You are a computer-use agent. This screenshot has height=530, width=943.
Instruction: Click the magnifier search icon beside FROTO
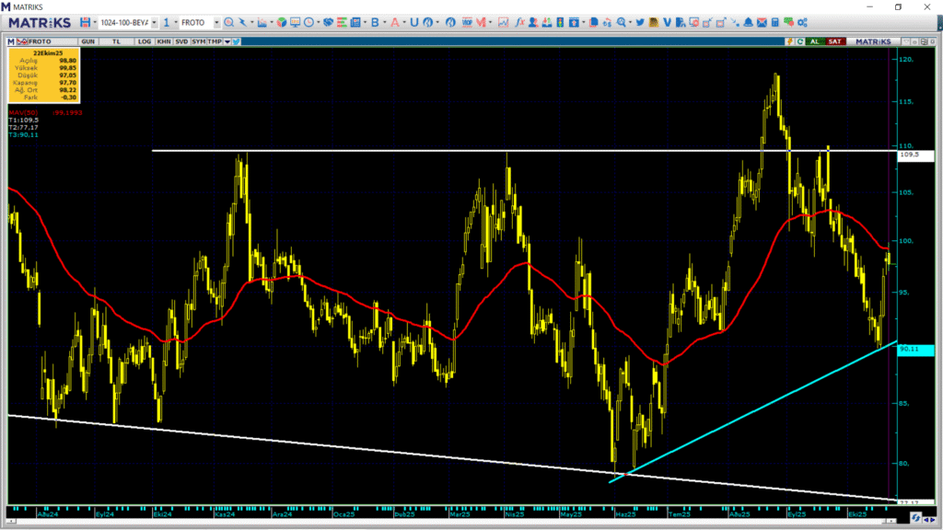[229, 22]
